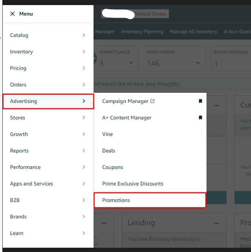Screen dimensions: 251x252
Task: Expand the Learn chevron arrow
Action: pyautogui.click(x=84, y=233)
